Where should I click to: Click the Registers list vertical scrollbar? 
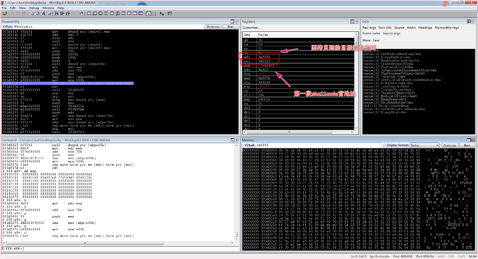[357, 80]
